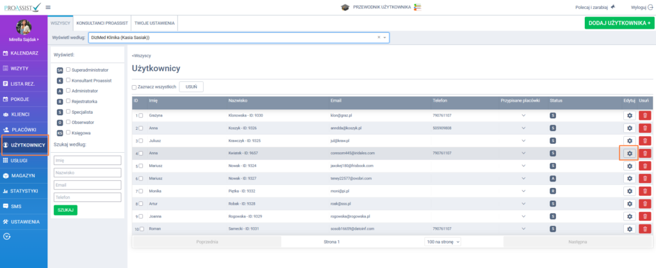Check the Zaznacz wszystkich checkbox
Screen dimensions: 656x268
[135, 86]
